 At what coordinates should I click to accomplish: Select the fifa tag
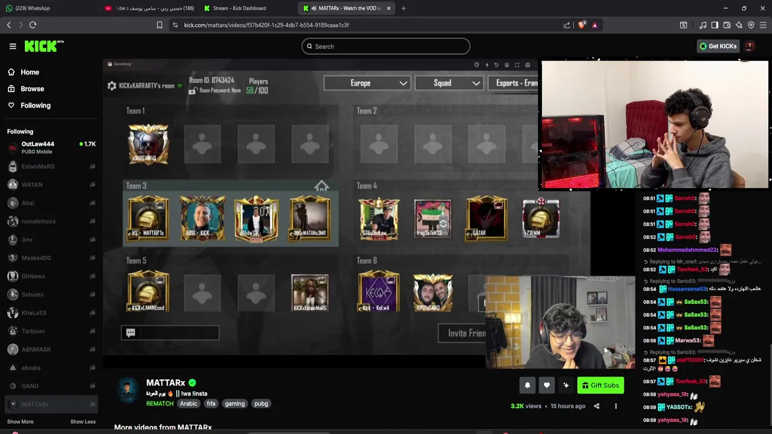211,404
